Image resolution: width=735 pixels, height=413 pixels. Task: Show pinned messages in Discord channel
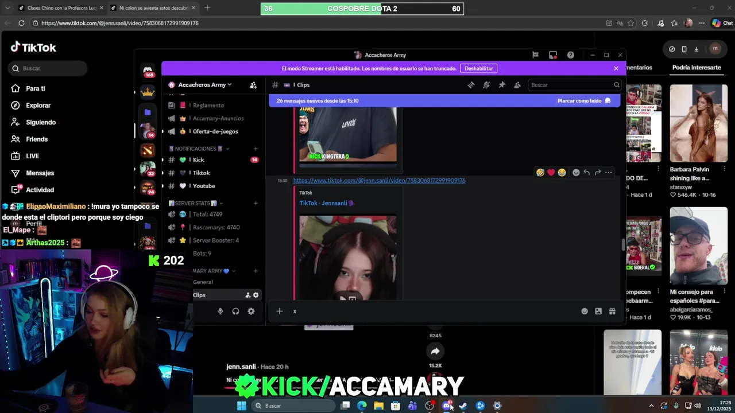click(x=502, y=85)
